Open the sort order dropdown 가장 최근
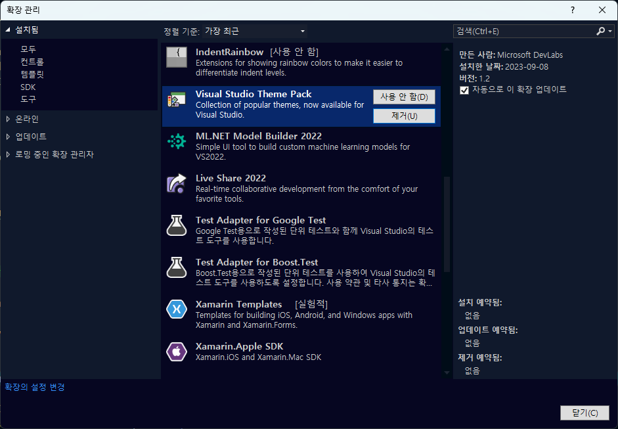The height and width of the screenshot is (429, 618). point(255,31)
